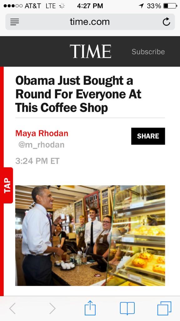Click the time.com address field
The image size is (180, 321).
[x=90, y=22]
